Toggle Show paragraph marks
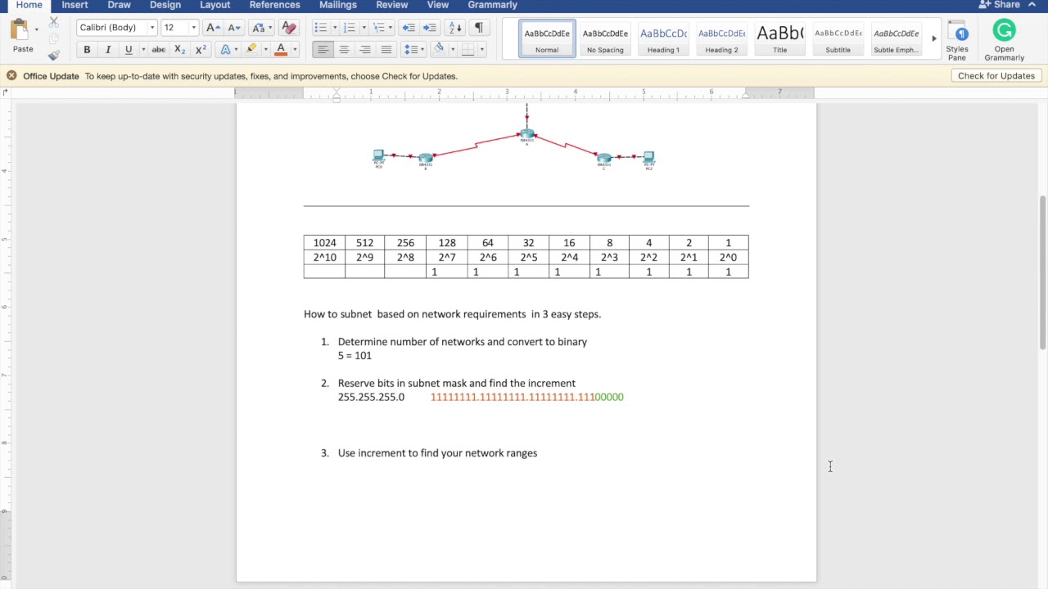 click(x=479, y=28)
